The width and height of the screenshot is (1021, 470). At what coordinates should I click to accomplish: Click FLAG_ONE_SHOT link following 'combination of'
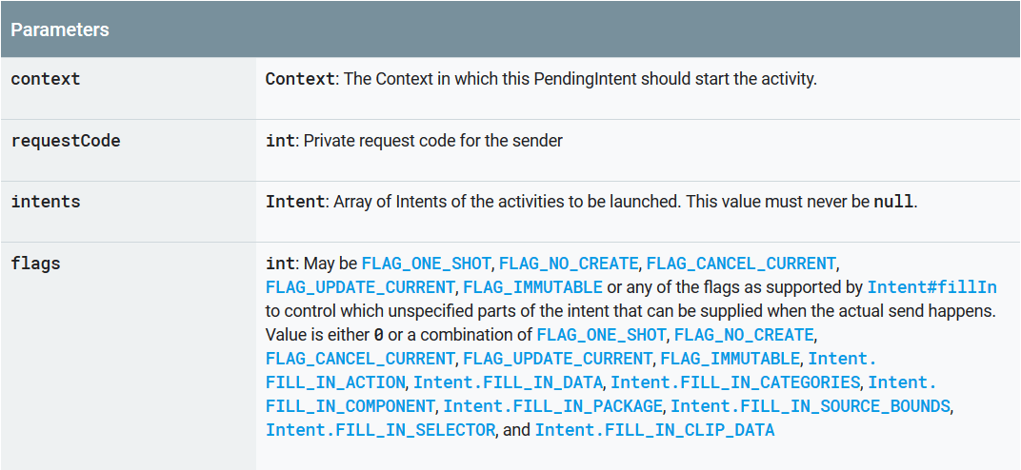[601, 335]
